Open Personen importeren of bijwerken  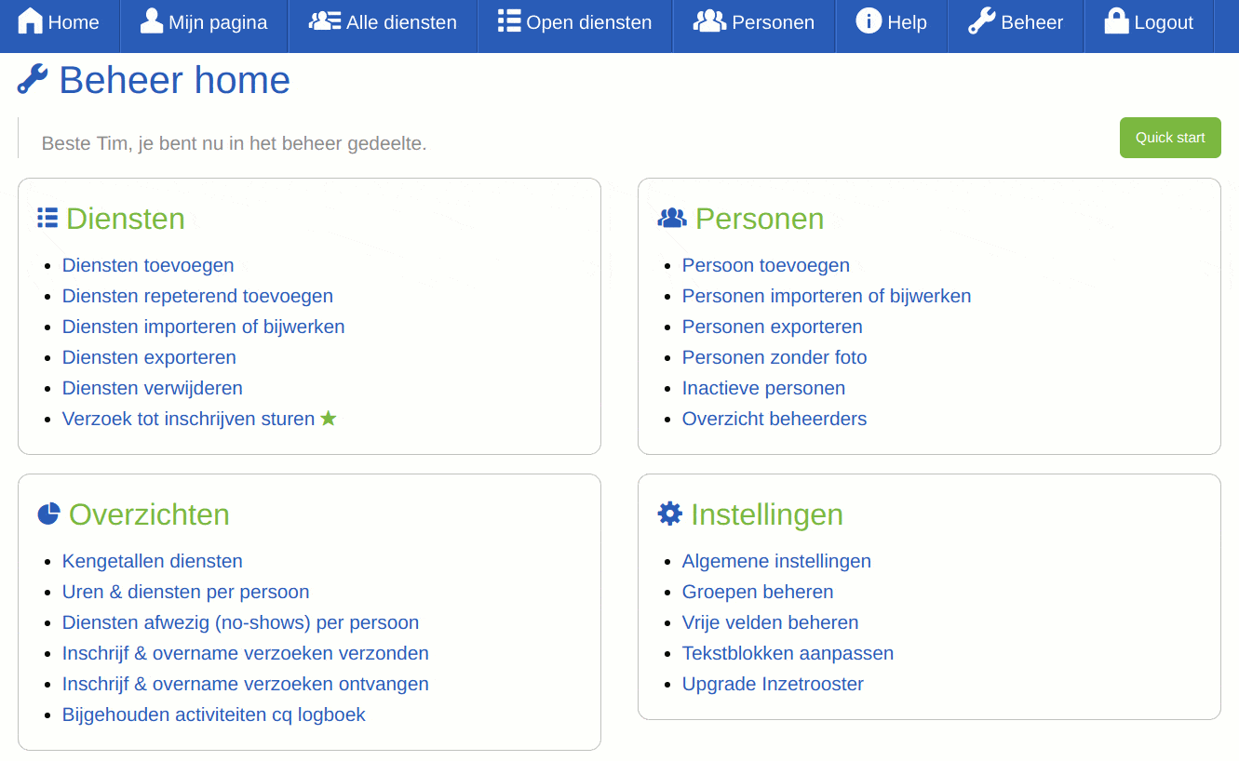coord(827,296)
